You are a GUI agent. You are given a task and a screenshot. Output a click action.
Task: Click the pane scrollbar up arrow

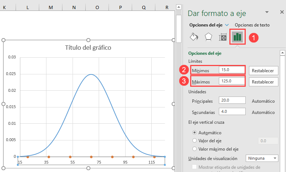point(282,53)
